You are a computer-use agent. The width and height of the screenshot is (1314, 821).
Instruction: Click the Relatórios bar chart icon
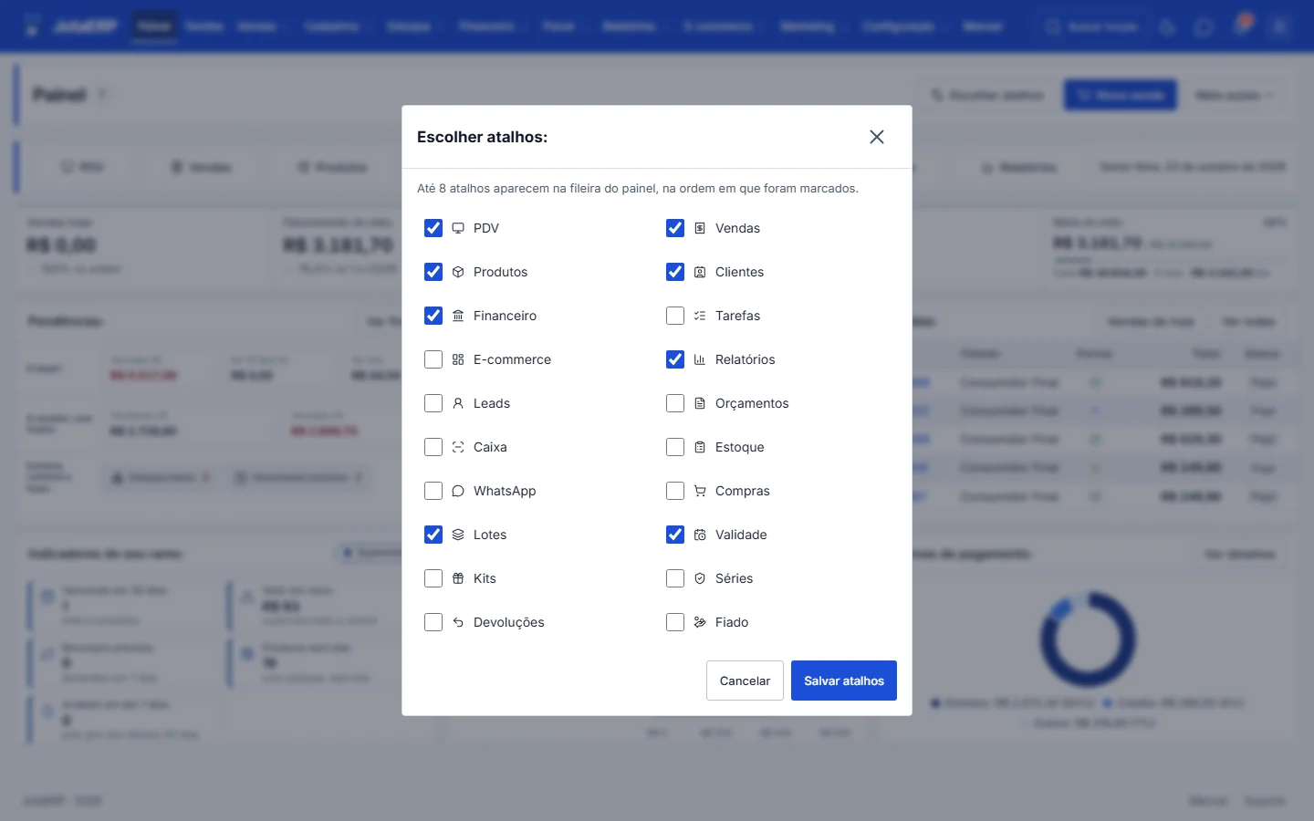pyautogui.click(x=700, y=359)
